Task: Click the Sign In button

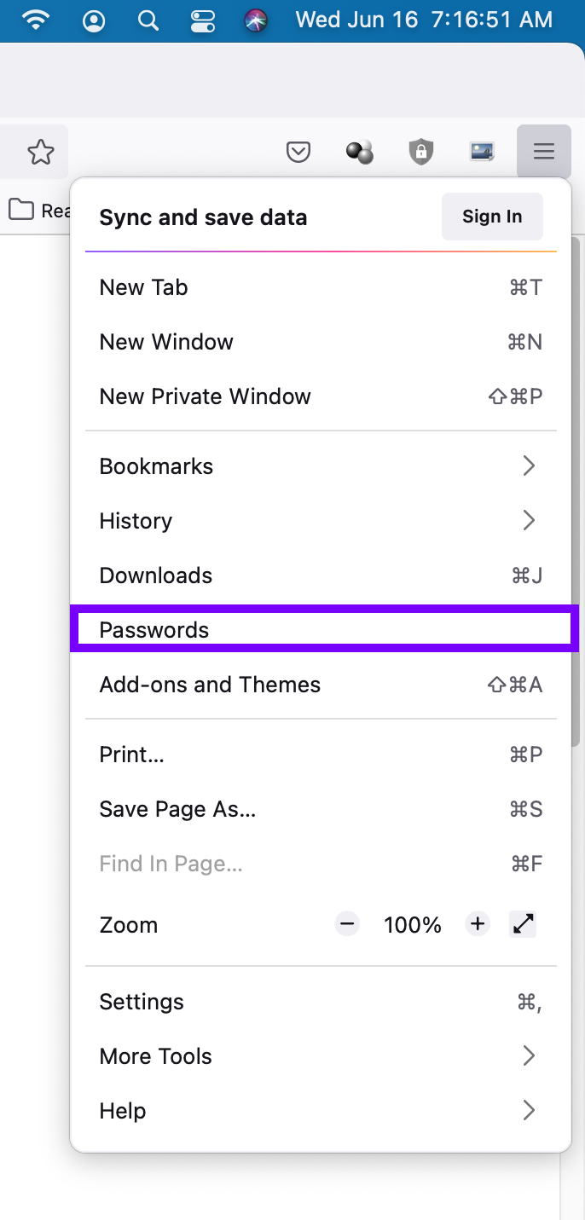Action: point(492,217)
